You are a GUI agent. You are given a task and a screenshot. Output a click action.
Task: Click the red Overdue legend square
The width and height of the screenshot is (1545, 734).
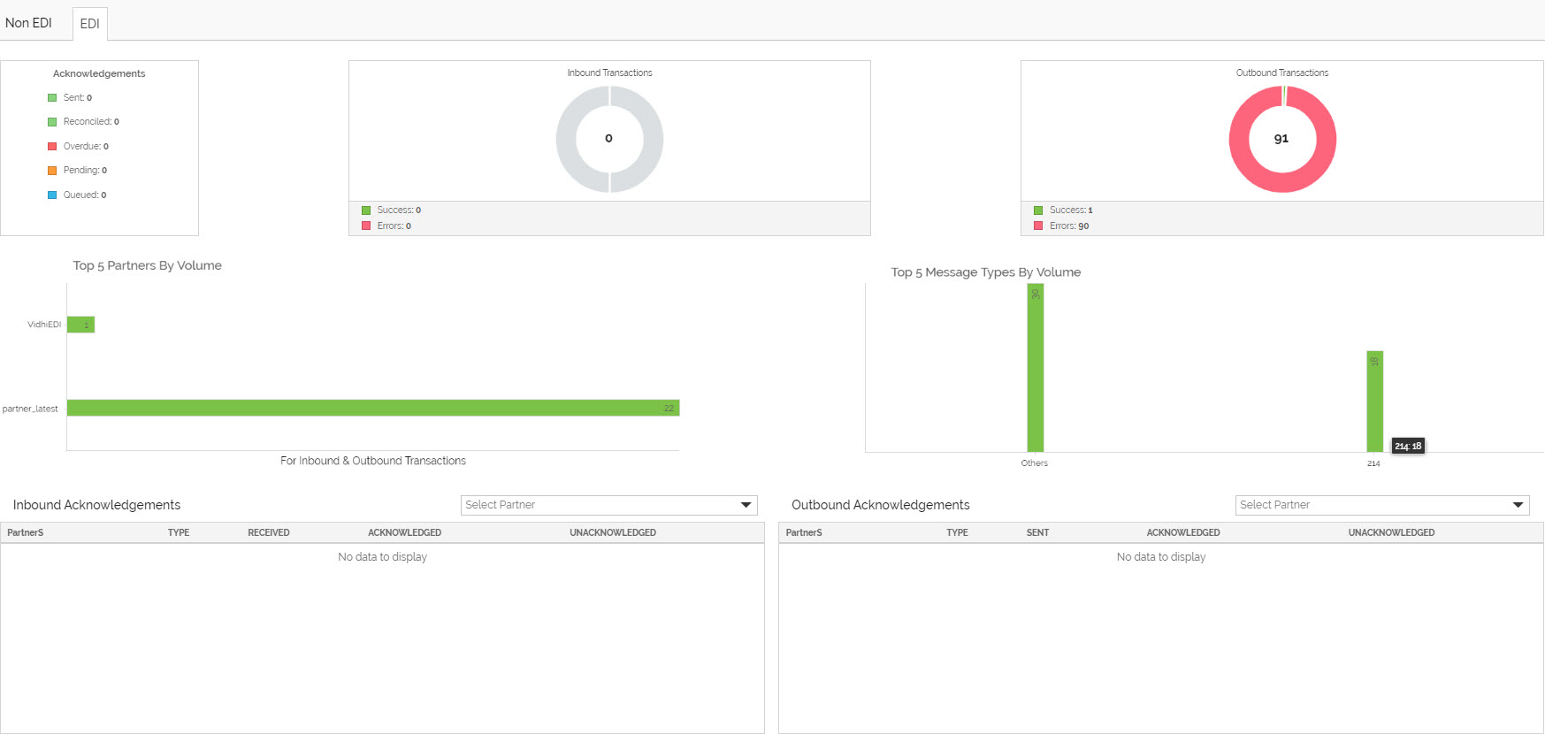coord(52,147)
